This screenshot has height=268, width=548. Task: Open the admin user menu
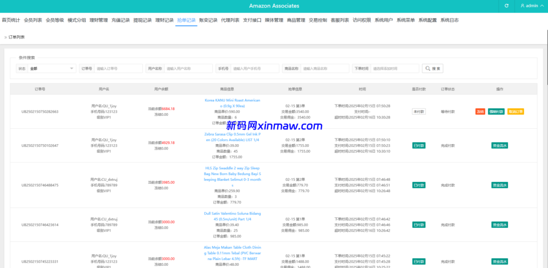coord(531,6)
